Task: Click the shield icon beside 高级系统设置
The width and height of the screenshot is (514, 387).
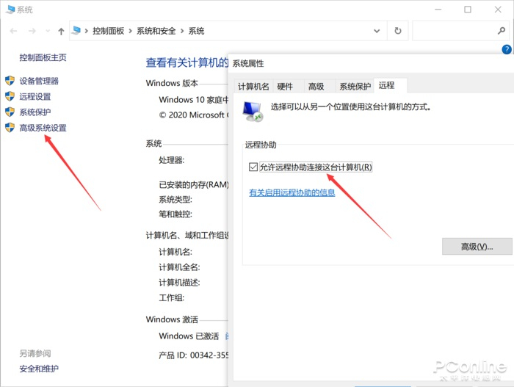Action: pyautogui.click(x=10, y=128)
